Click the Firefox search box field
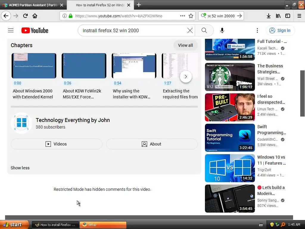This screenshot has width=305, height=229. click(x=221, y=16)
